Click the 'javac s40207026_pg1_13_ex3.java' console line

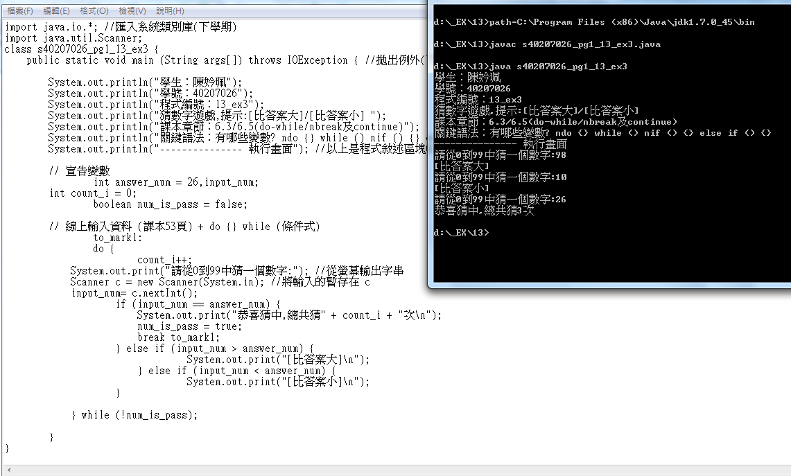[x=547, y=44]
